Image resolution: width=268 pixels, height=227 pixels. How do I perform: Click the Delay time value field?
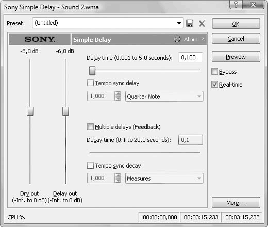[x=191, y=57]
